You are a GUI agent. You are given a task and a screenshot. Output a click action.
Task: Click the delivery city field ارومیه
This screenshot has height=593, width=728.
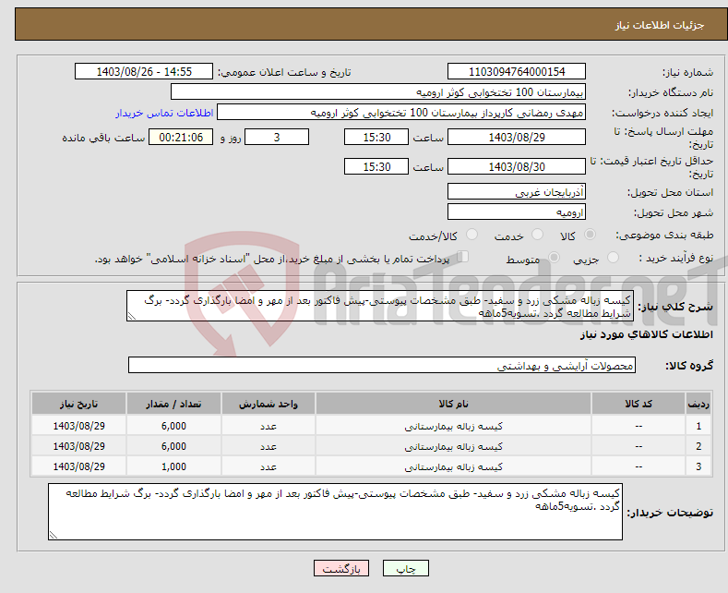[x=517, y=212]
